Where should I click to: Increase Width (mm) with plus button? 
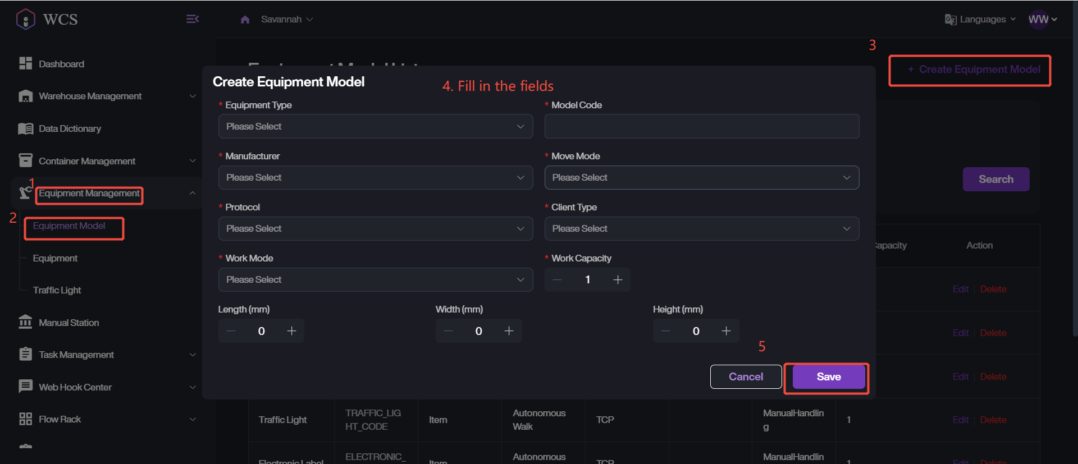click(x=509, y=331)
